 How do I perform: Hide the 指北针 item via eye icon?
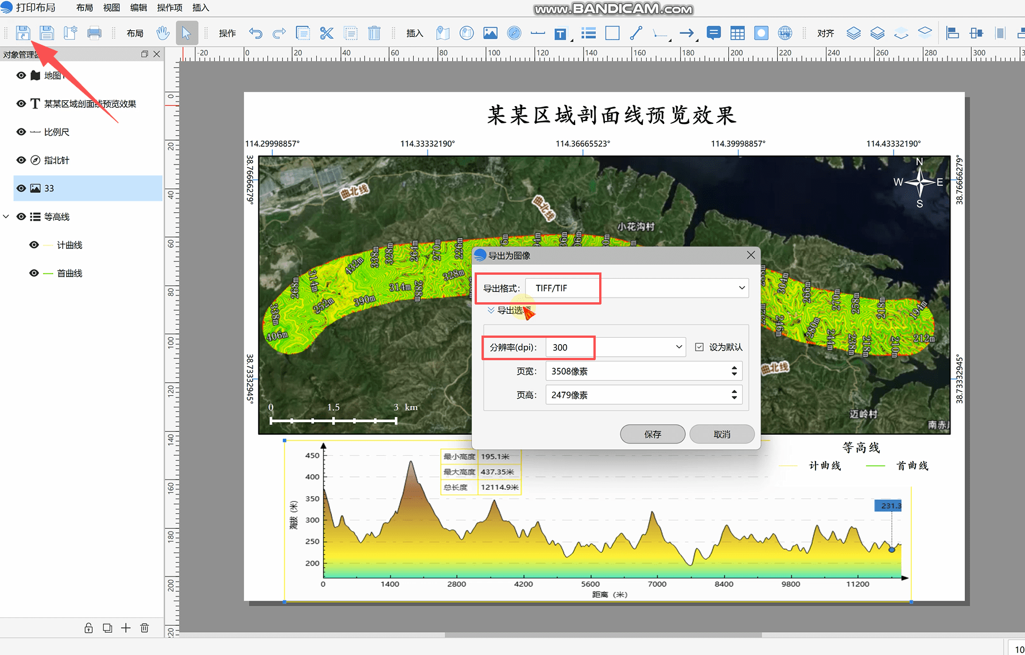(21, 160)
